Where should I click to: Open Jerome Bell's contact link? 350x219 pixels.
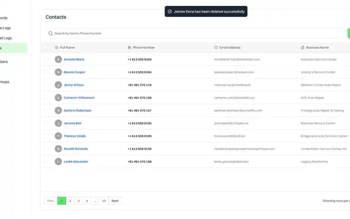pyautogui.click(x=72, y=123)
